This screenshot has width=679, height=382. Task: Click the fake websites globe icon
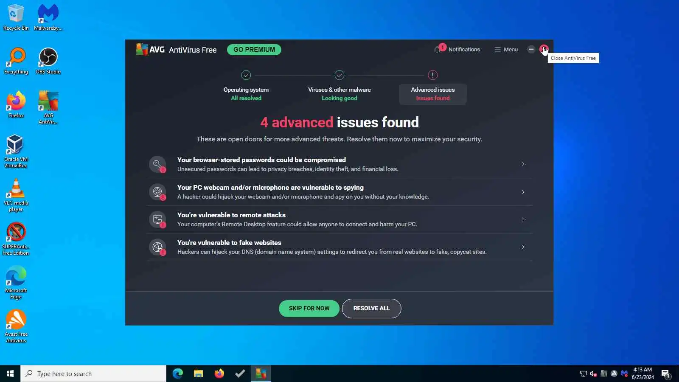coord(157,247)
